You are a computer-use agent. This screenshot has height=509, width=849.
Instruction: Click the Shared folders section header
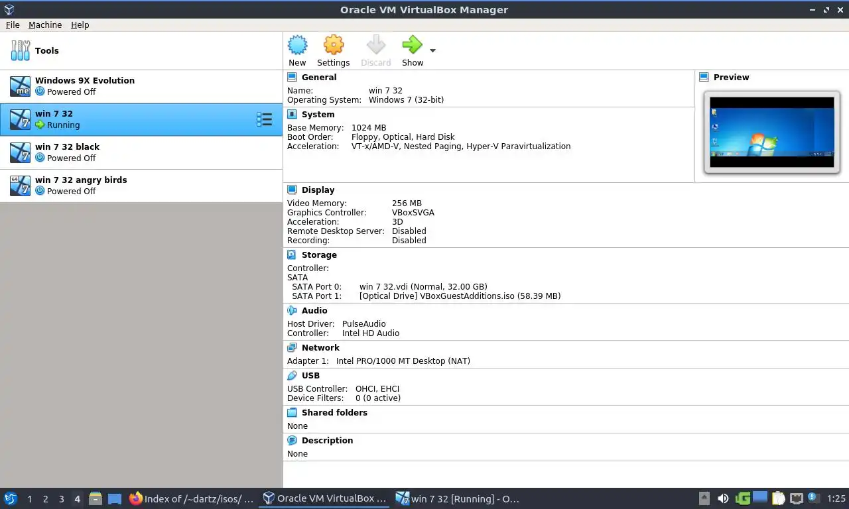pyautogui.click(x=334, y=412)
